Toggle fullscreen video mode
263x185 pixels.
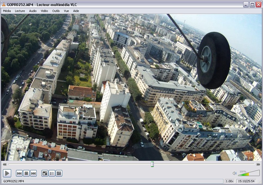click(x=45, y=173)
